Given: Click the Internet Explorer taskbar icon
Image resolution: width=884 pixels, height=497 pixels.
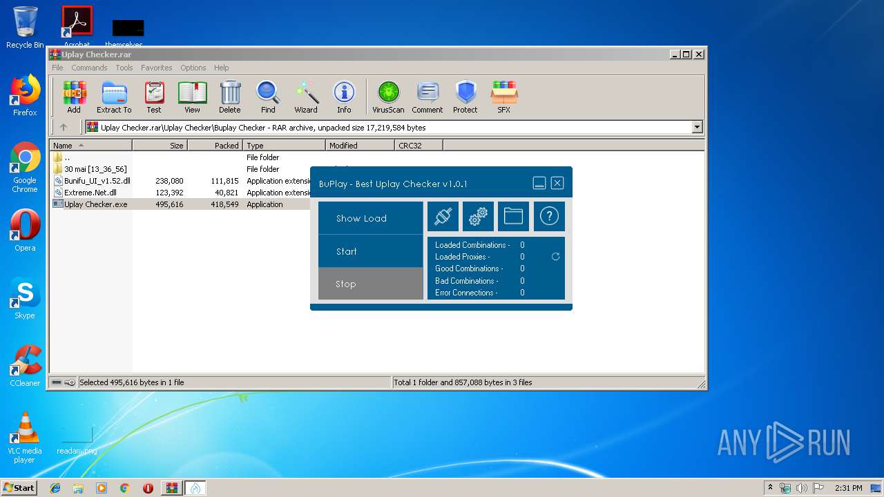Looking at the screenshot, I should coord(55,488).
